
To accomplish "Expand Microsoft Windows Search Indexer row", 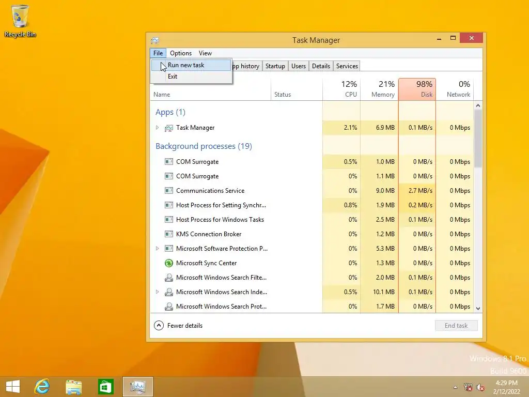I will click(157, 292).
